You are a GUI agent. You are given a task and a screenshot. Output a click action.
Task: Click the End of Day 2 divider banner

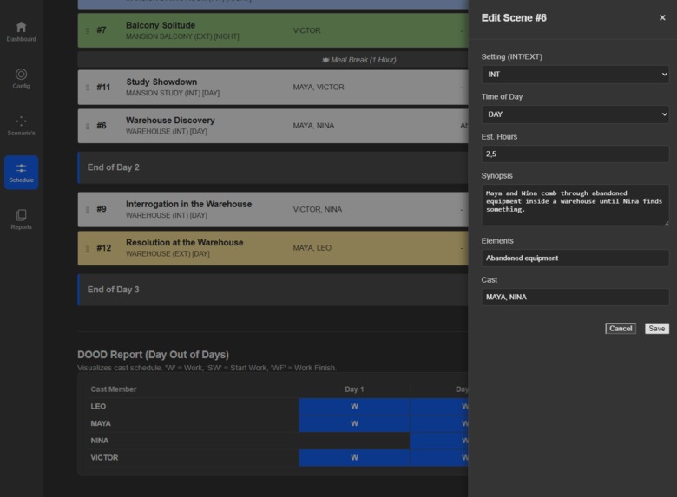pos(273,167)
